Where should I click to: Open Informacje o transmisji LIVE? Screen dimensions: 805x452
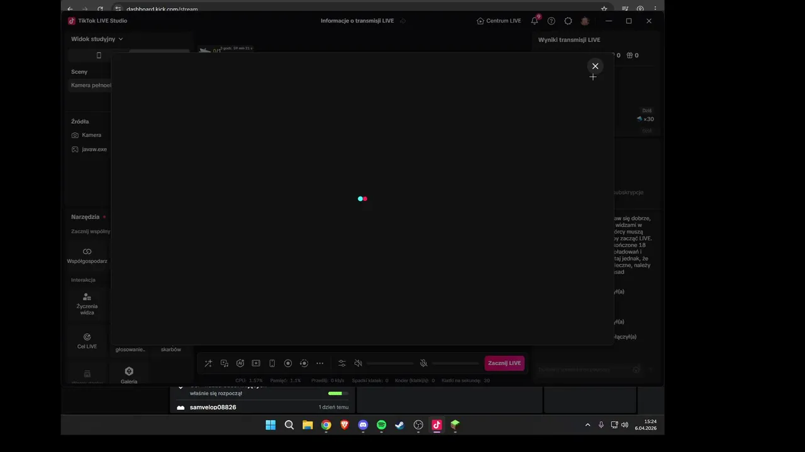tap(357, 21)
